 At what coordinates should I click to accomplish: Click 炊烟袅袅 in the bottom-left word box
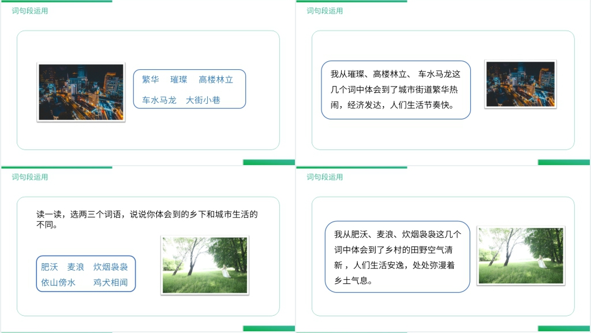(x=111, y=267)
